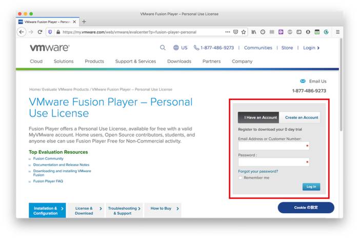Image resolution: width=359 pixels, height=239 pixels.
Task: Click the padlock site security icon
Action: 58,32
